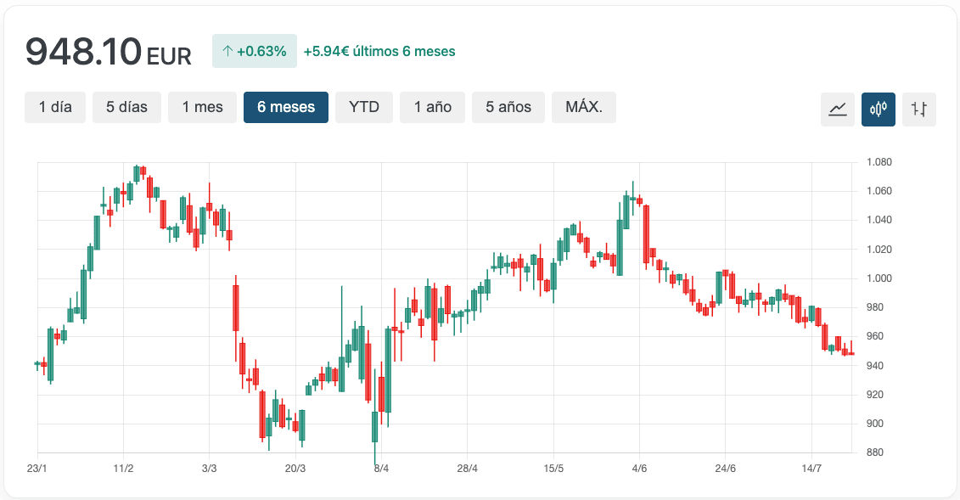The height and width of the screenshot is (500, 960).
Task: Show the 5 años price history
Action: (x=508, y=107)
